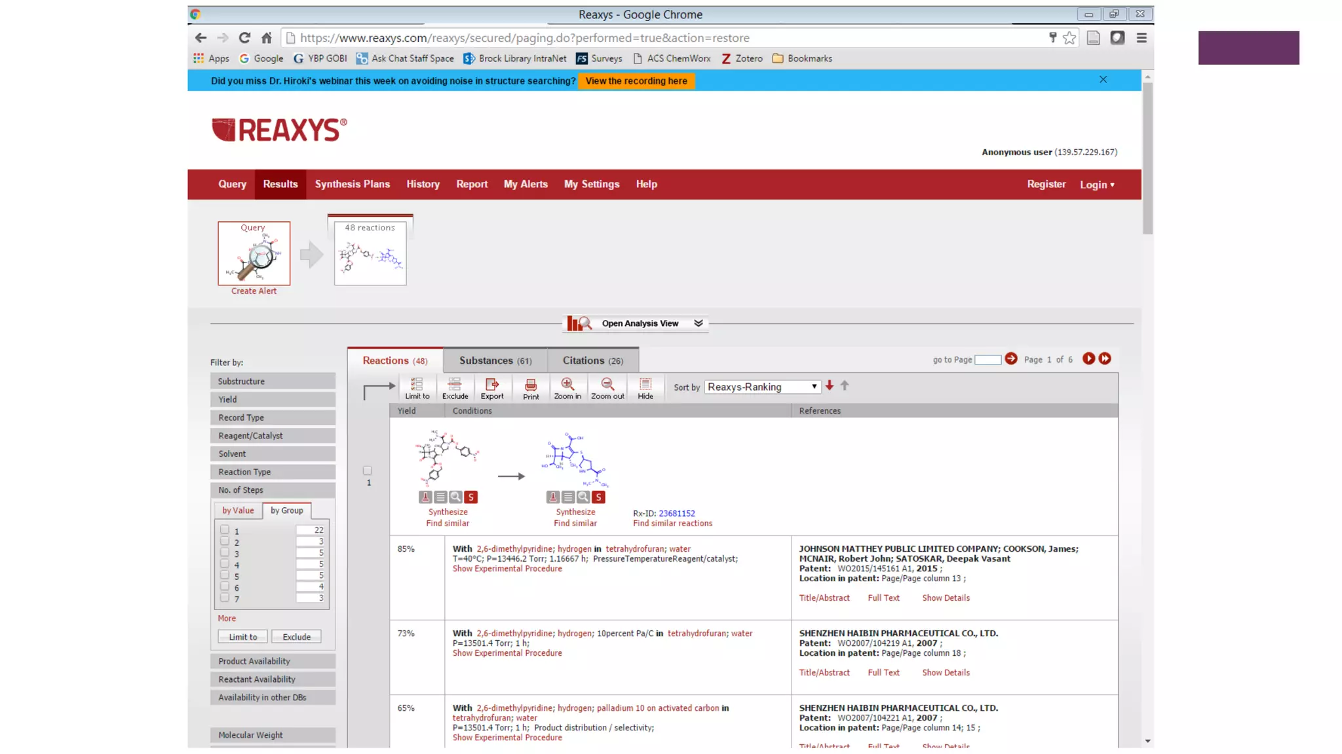The height and width of the screenshot is (754, 1342).
Task: Switch to the Substances (61) tab
Action: click(x=495, y=361)
